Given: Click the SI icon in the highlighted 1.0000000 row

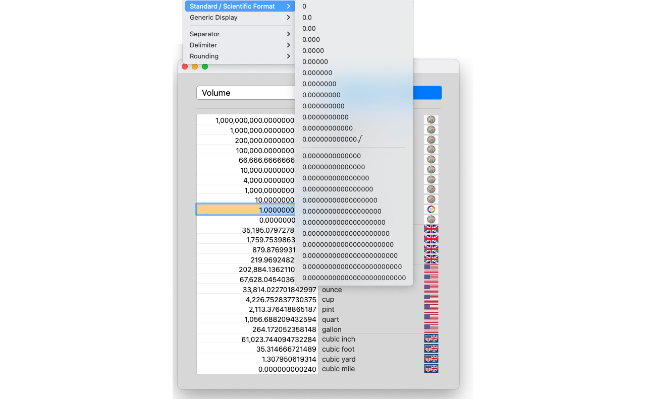Looking at the screenshot, I should (431, 209).
